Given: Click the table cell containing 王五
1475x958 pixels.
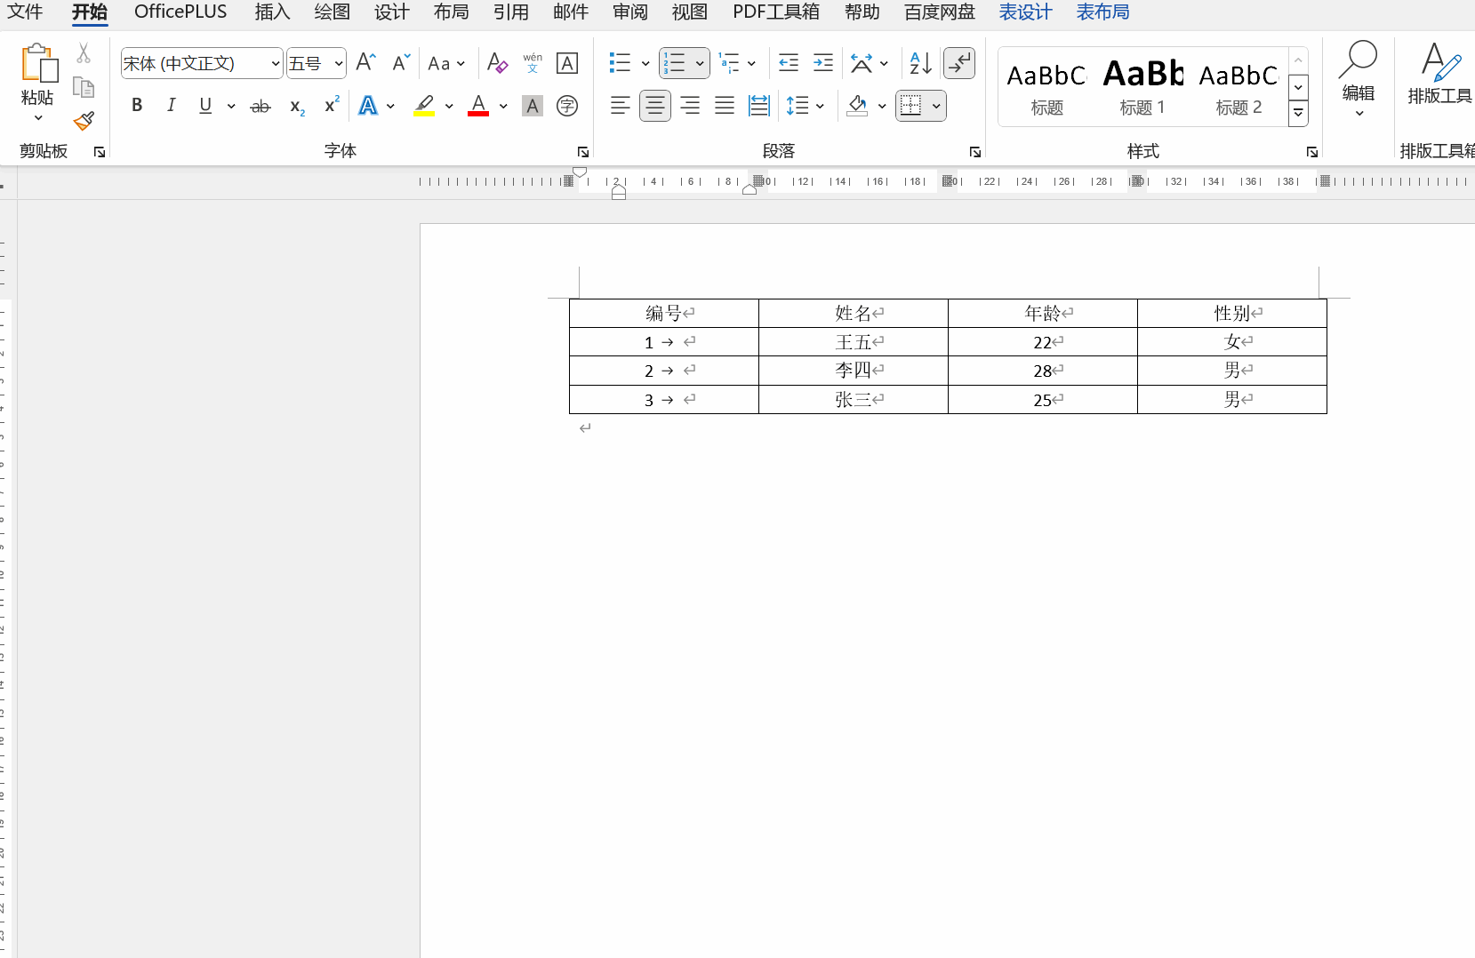Looking at the screenshot, I should tap(853, 342).
